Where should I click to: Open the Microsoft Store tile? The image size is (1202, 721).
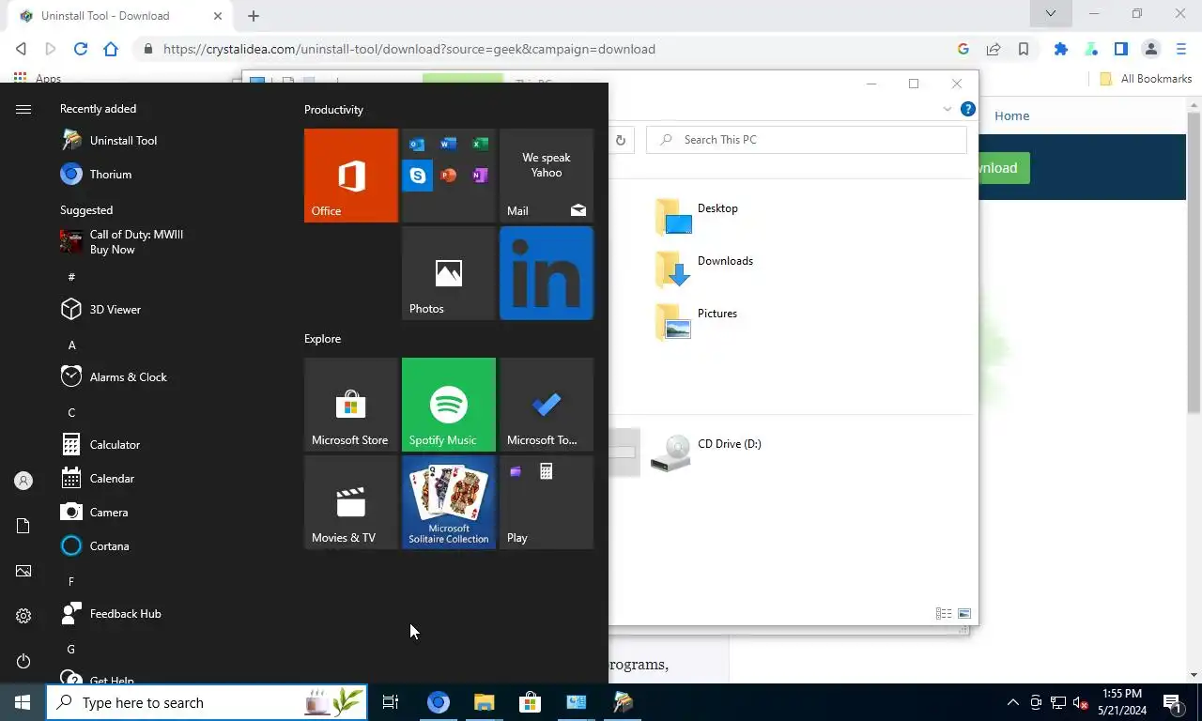click(351, 405)
